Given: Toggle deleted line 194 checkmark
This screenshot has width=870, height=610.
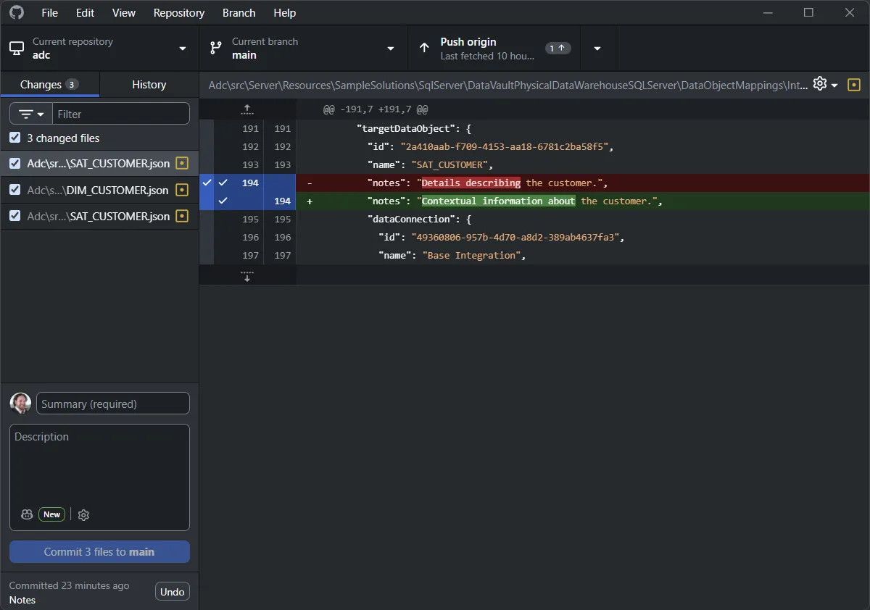Looking at the screenshot, I should pyautogui.click(x=223, y=183).
